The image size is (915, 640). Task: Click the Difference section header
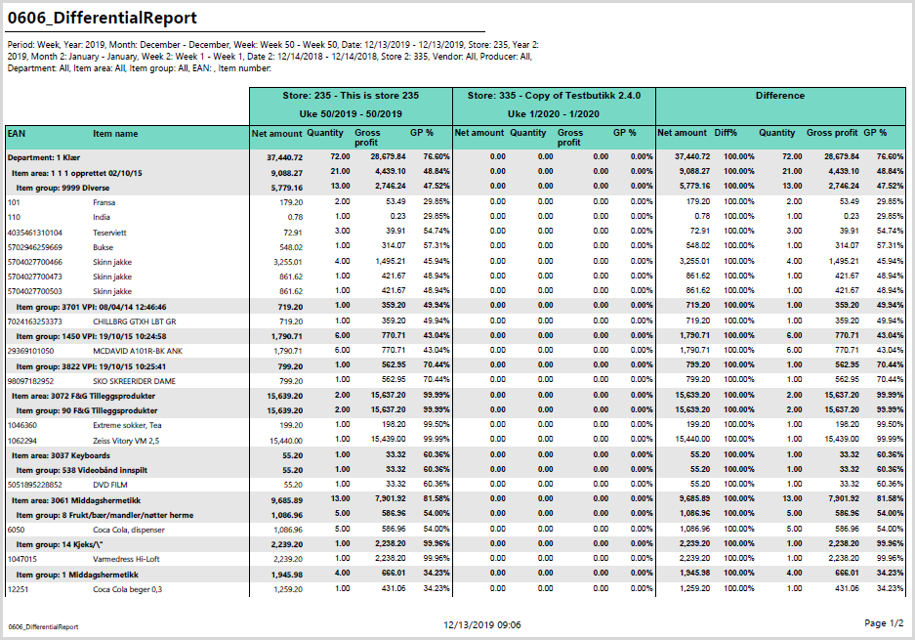pos(779,96)
